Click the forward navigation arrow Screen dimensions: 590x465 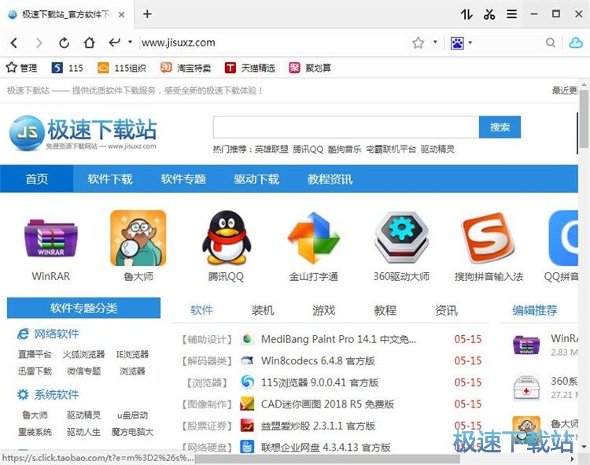pyautogui.click(x=39, y=43)
